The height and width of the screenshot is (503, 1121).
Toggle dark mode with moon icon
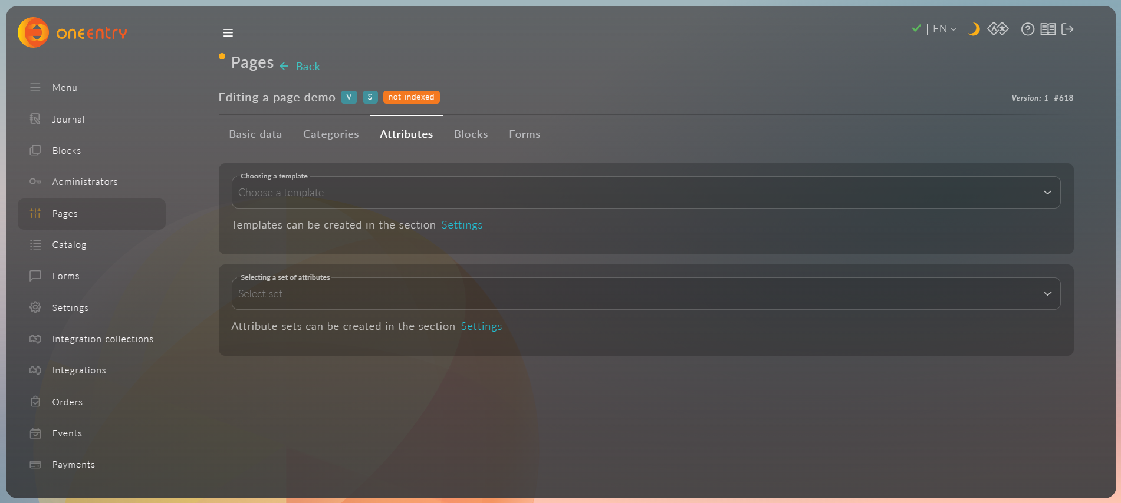974,29
